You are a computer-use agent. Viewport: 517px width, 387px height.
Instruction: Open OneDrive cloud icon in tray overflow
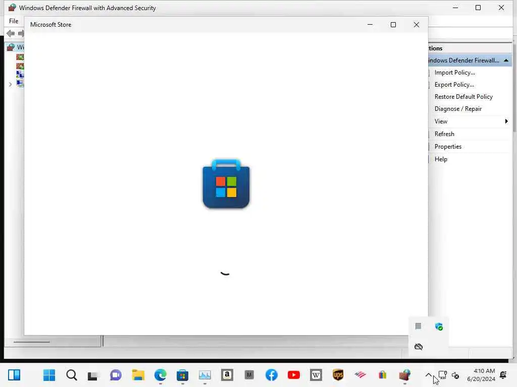(x=419, y=347)
